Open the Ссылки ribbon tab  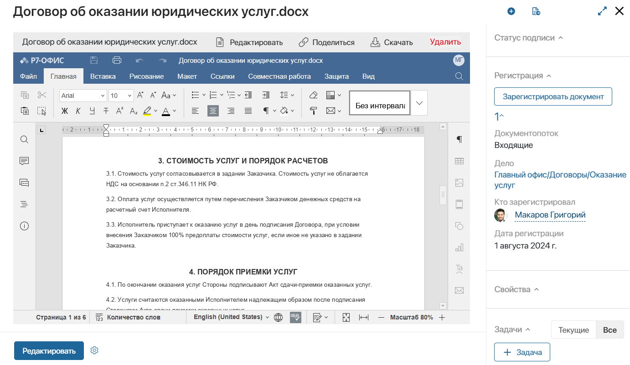[x=222, y=76]
